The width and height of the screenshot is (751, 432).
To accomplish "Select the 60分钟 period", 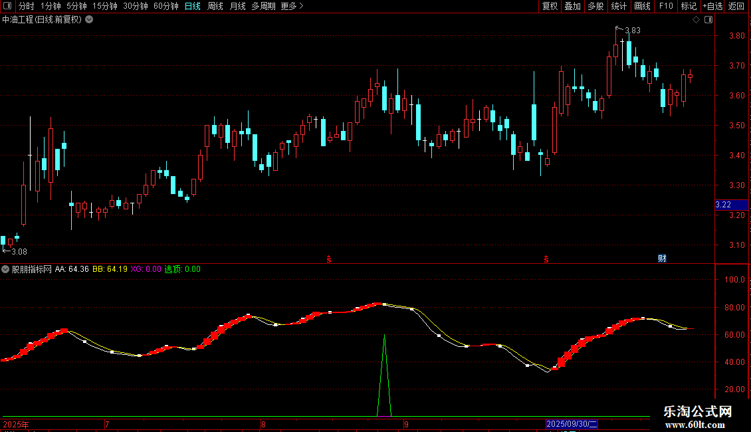I will coord(166,6).
